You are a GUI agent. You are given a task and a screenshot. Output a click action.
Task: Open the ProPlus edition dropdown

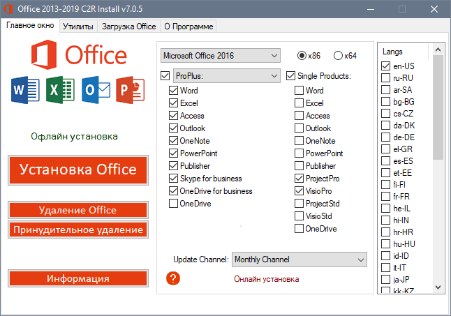click(x=227, y=76)
